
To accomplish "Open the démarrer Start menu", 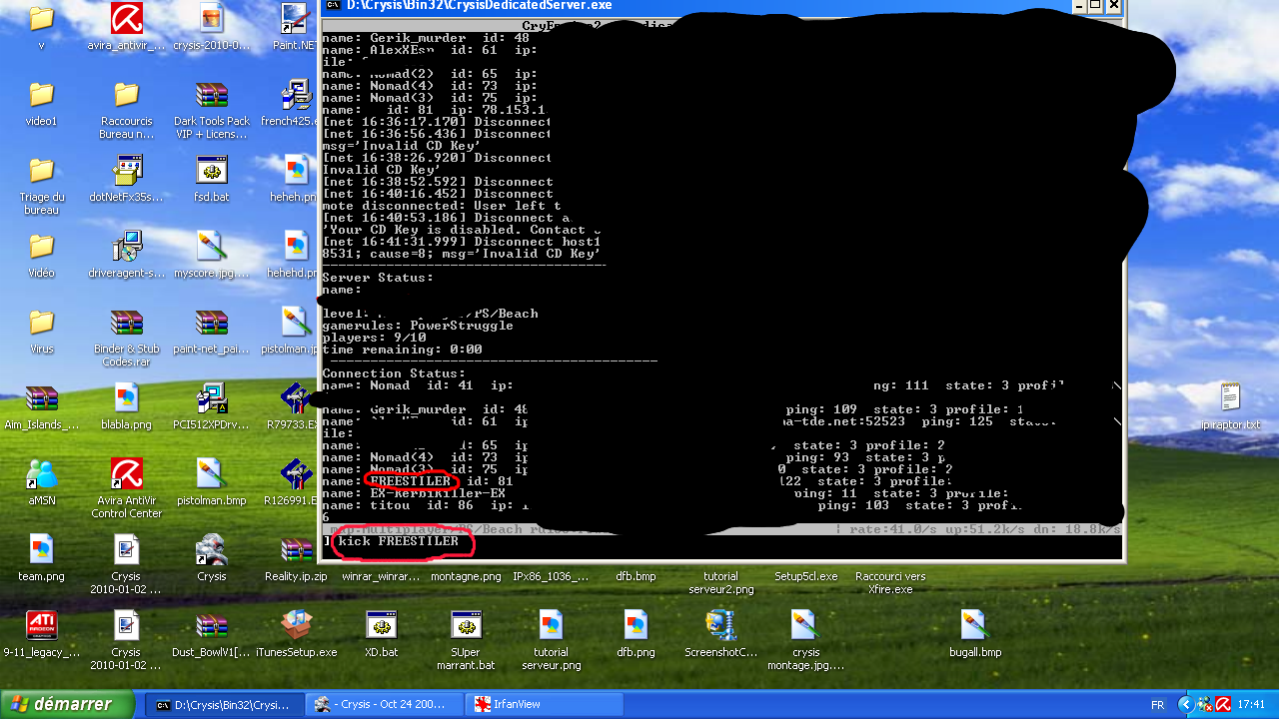I will coord(67,704).
